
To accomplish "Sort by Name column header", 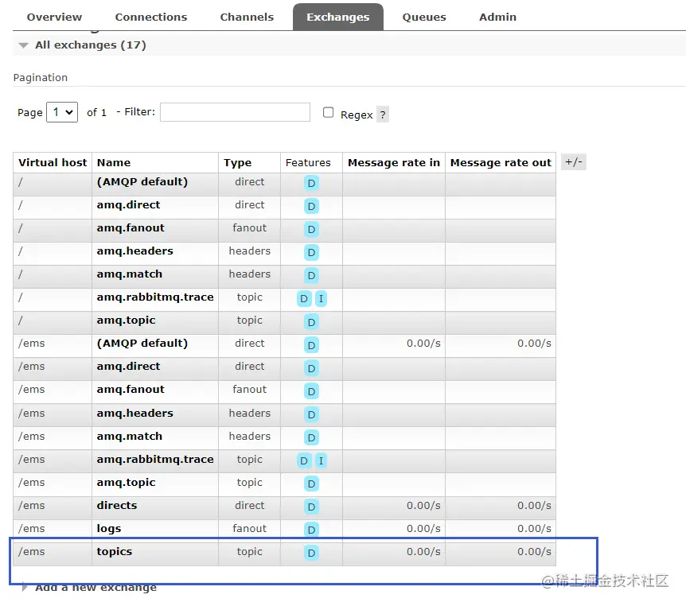I will tap(114, 163).
